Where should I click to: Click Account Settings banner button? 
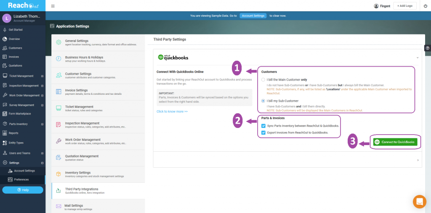pyautogui.click(x=253, y=16)
